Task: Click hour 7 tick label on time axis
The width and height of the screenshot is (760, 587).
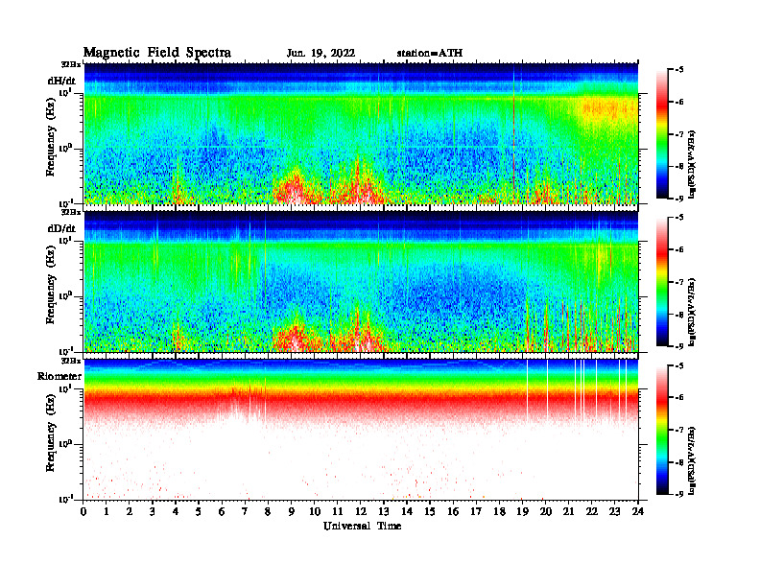Action: click(x=246, y=511)
